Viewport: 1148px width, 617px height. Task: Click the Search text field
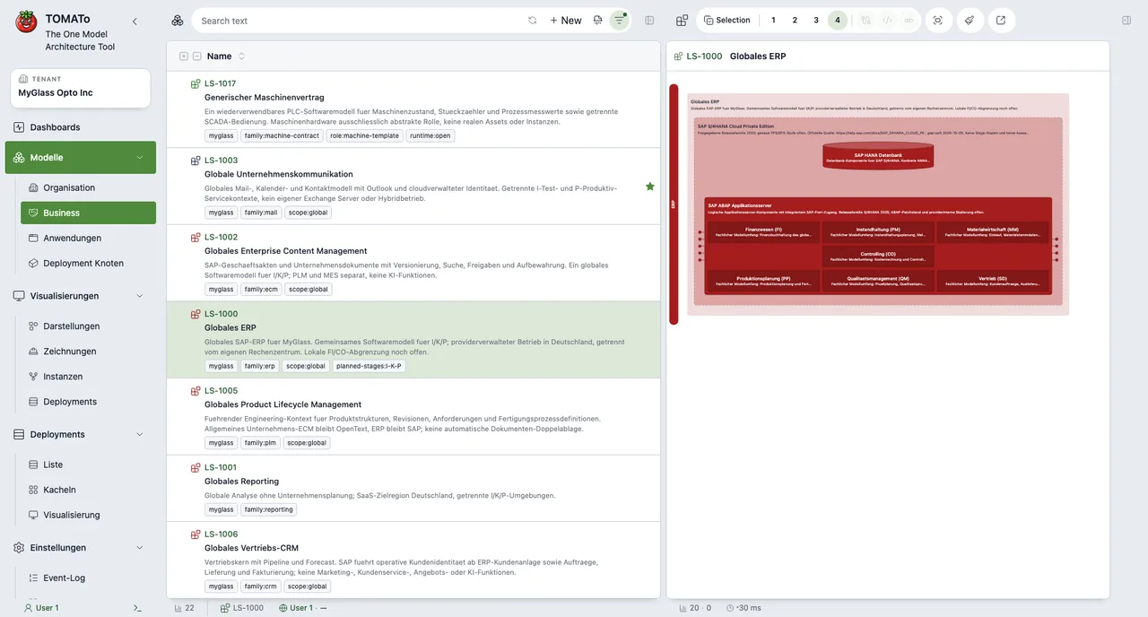pos(359,21)
